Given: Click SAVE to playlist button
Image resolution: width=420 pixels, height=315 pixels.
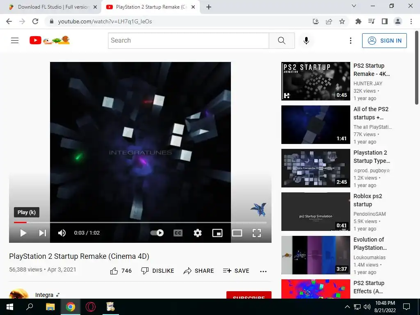Looking at the screenshot, I should pos(236,271).
